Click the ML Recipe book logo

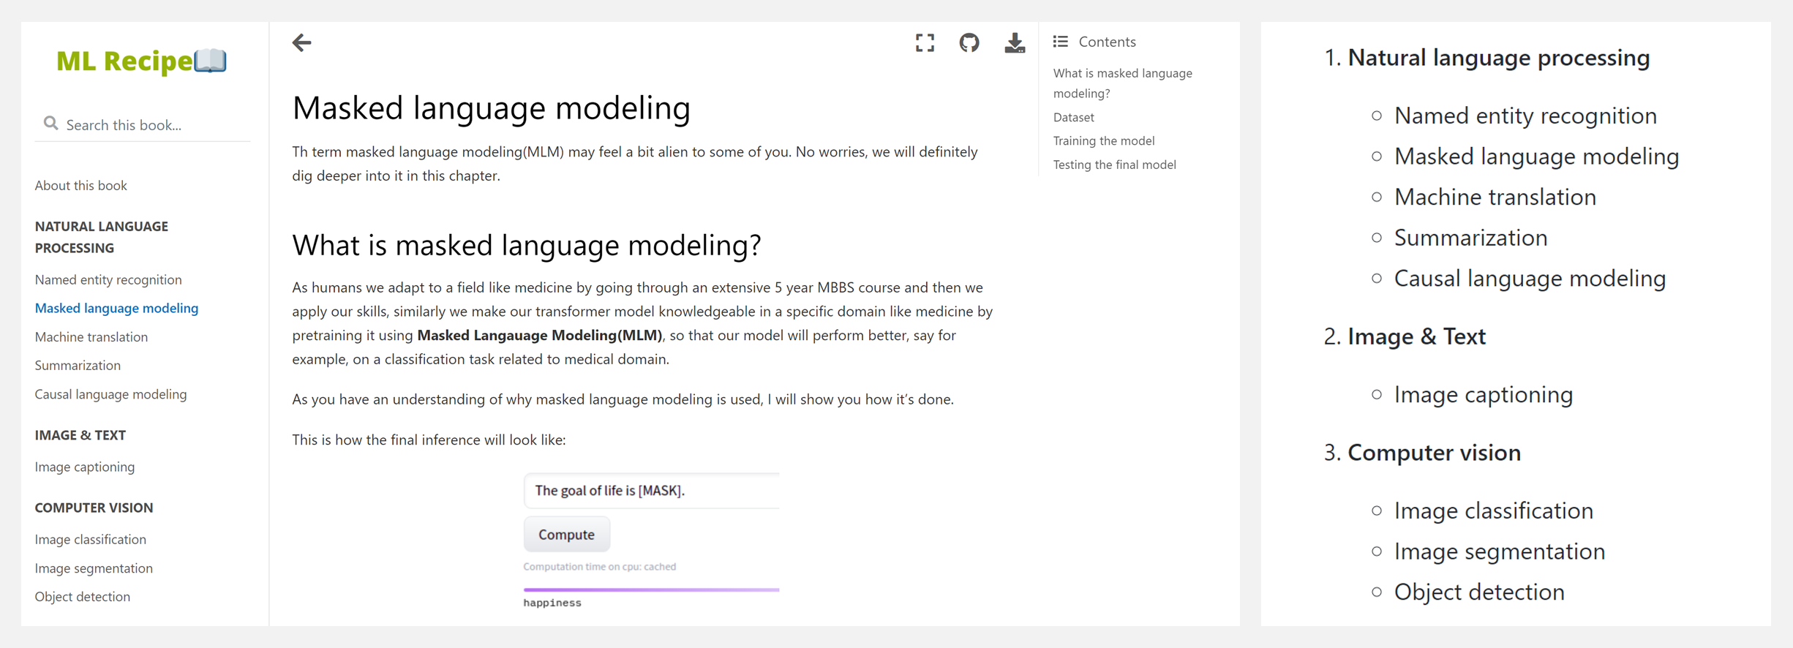pos(141,61)
